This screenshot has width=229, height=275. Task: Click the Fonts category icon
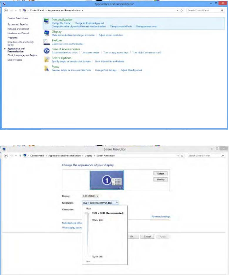tap(47, 68)
